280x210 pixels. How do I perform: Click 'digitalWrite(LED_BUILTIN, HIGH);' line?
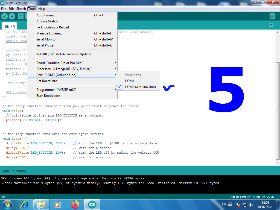[36, 143]
